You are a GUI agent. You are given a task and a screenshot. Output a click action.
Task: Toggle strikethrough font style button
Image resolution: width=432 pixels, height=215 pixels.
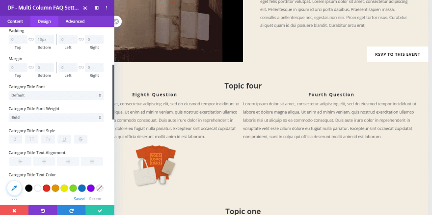tap(81, 139)
